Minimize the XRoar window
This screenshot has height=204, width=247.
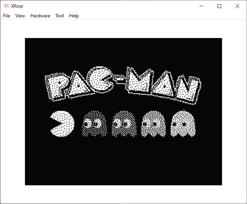(x=201, y=6)
